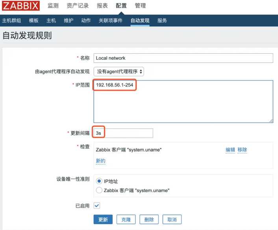Image resolution: width=278 pixels, height=230 pixels.
Task: Switch to the 服务 tab
Action: pos(162,20)
